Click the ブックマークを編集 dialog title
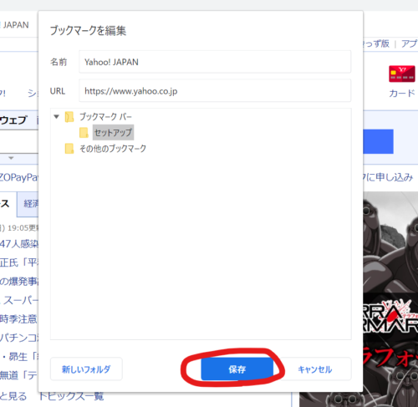The height and width of the screenshot is (407, 418). tap(88, 31)
